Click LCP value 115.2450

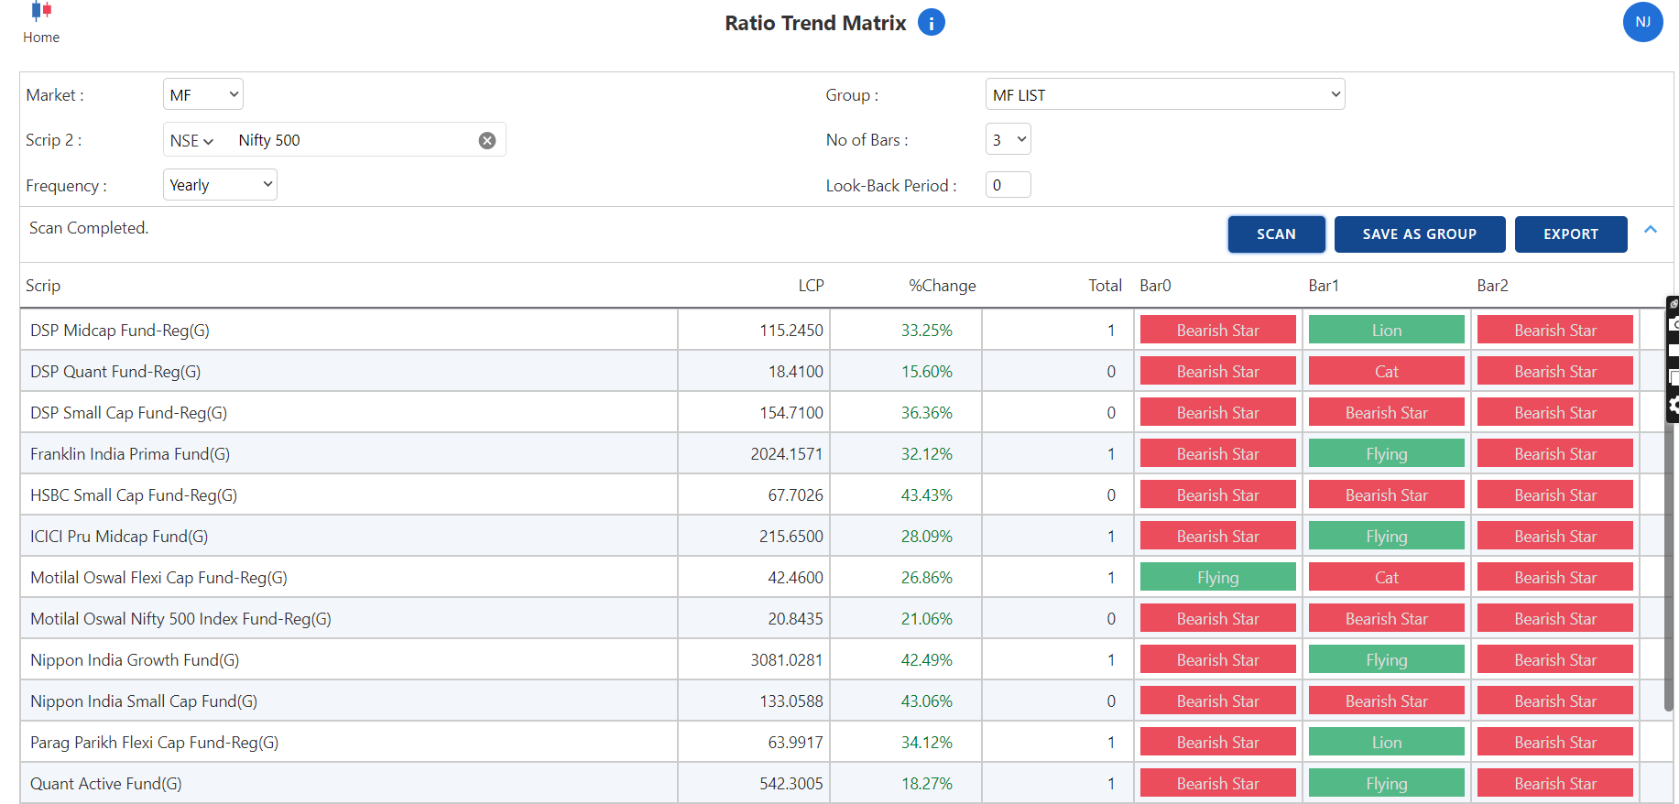click(x=791, y=331)
